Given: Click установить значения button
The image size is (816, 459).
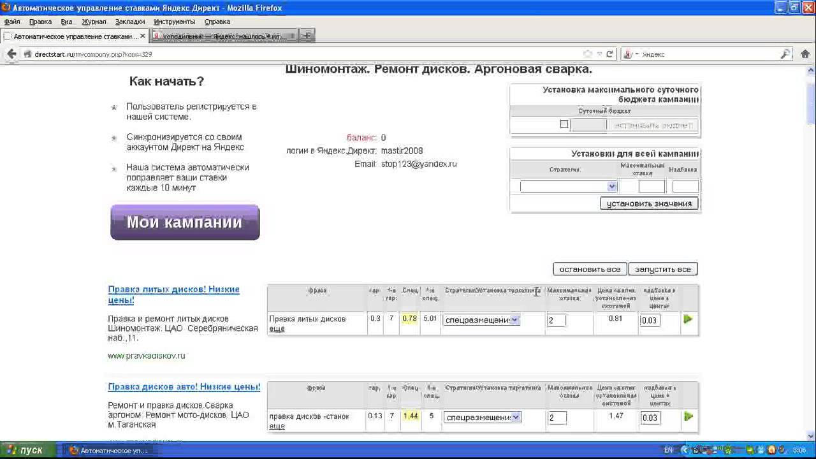Looking at the screenshot, I should tap(649, 203).
